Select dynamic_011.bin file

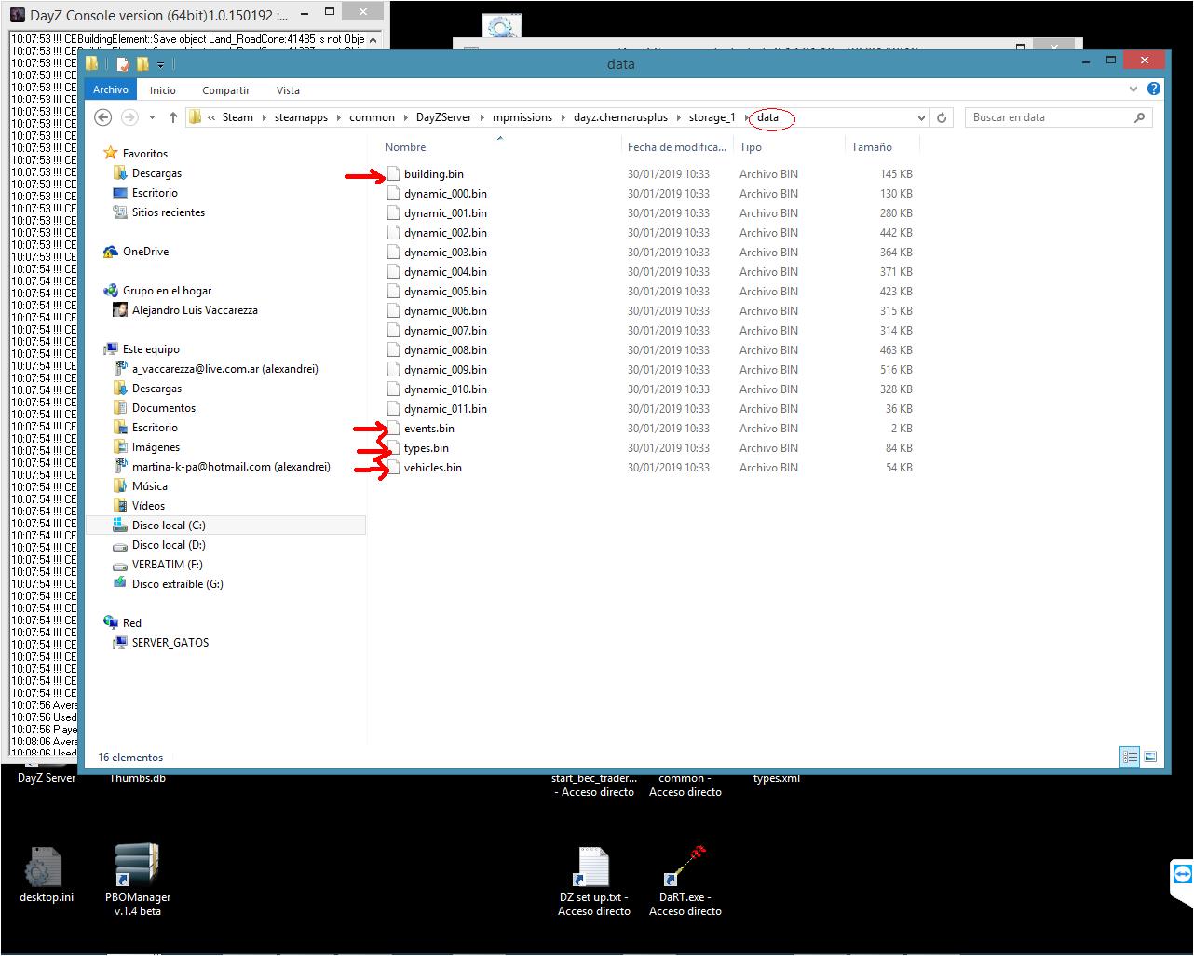click(445, 409)
